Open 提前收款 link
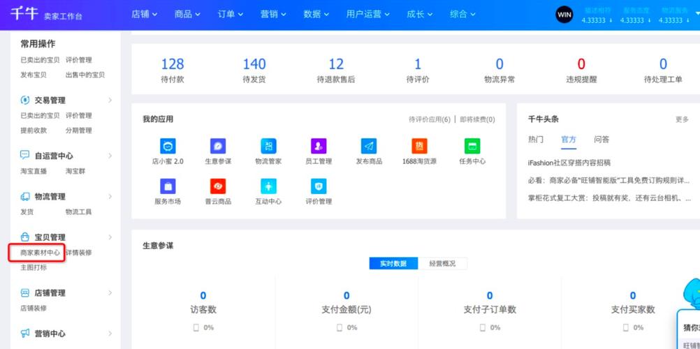 pos(34,131)
